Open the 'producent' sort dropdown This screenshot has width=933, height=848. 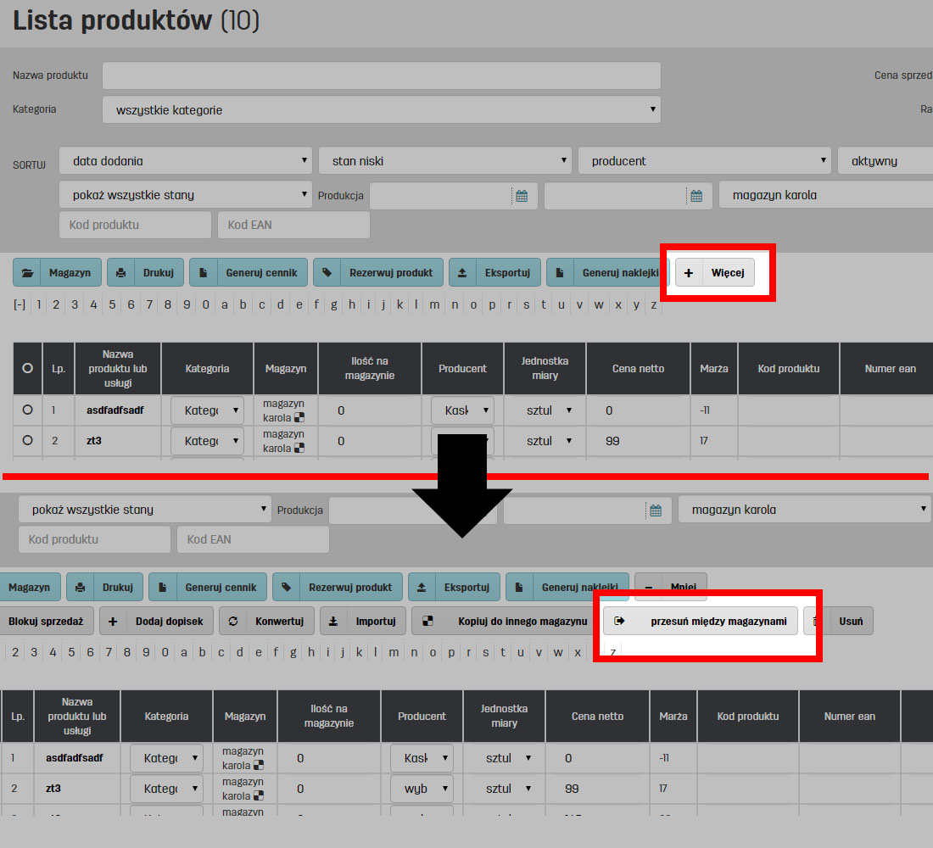point(704,160)
